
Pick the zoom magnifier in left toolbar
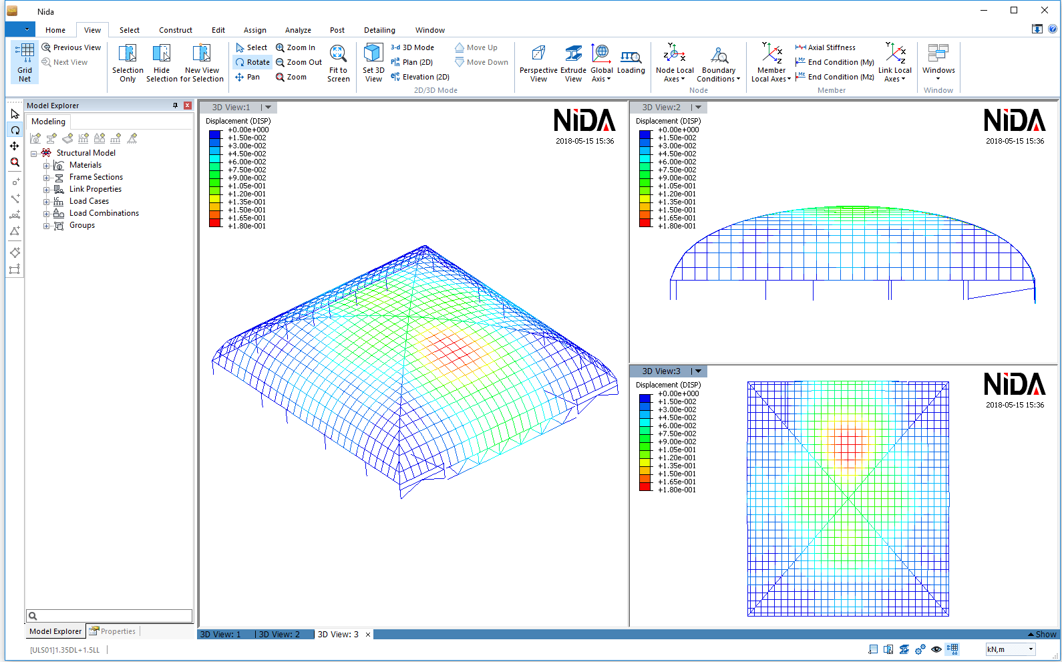click(x=15, y=162)
